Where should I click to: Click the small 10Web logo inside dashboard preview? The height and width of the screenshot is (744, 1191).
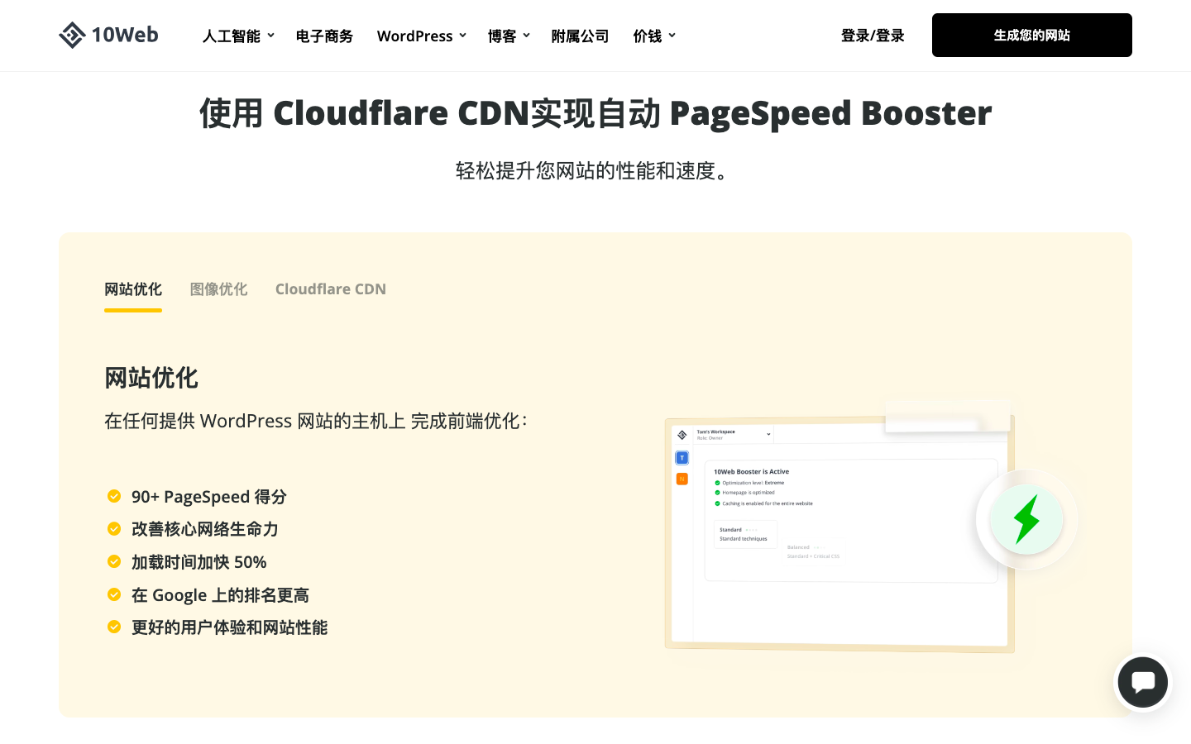click(682, 435)
